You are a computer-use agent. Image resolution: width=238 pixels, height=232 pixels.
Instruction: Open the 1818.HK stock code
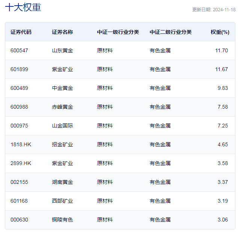21,144
